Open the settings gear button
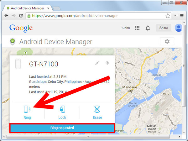Screen dimensions: 188x141 167,41
